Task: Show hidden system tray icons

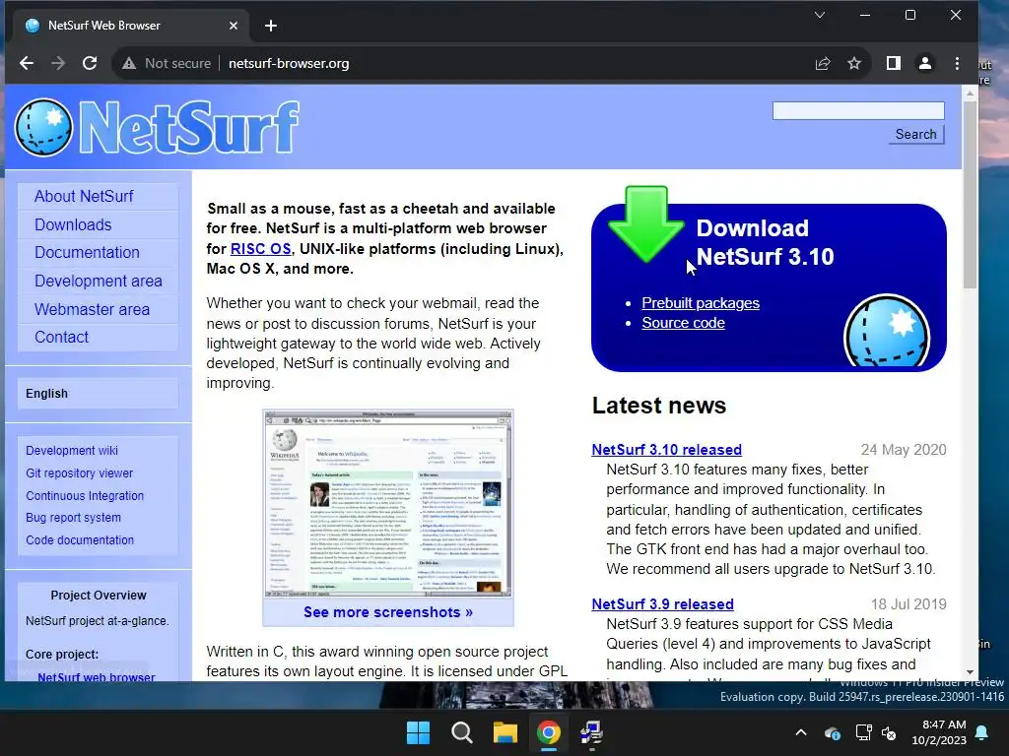Action: point(801,732)
